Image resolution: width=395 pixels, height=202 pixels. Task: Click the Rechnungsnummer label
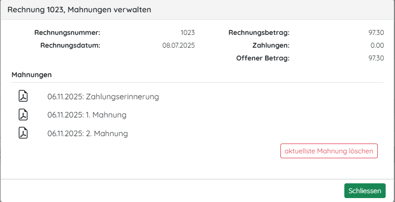(67, 33)
